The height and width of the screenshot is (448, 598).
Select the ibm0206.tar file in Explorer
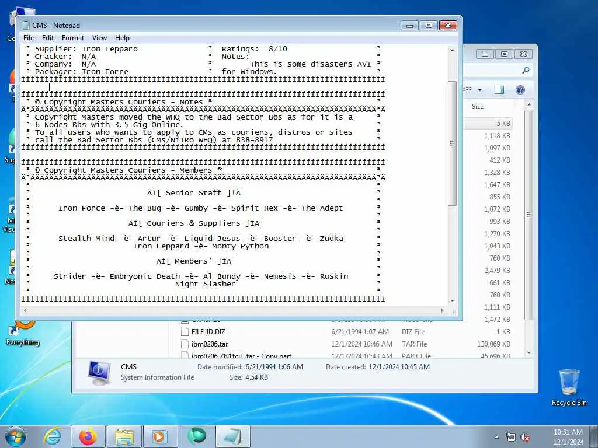tap(210, 344)
